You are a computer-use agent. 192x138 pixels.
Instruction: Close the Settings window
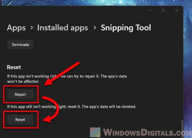point(176,10)
